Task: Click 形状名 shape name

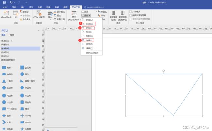Action: [x=102, y=12]
